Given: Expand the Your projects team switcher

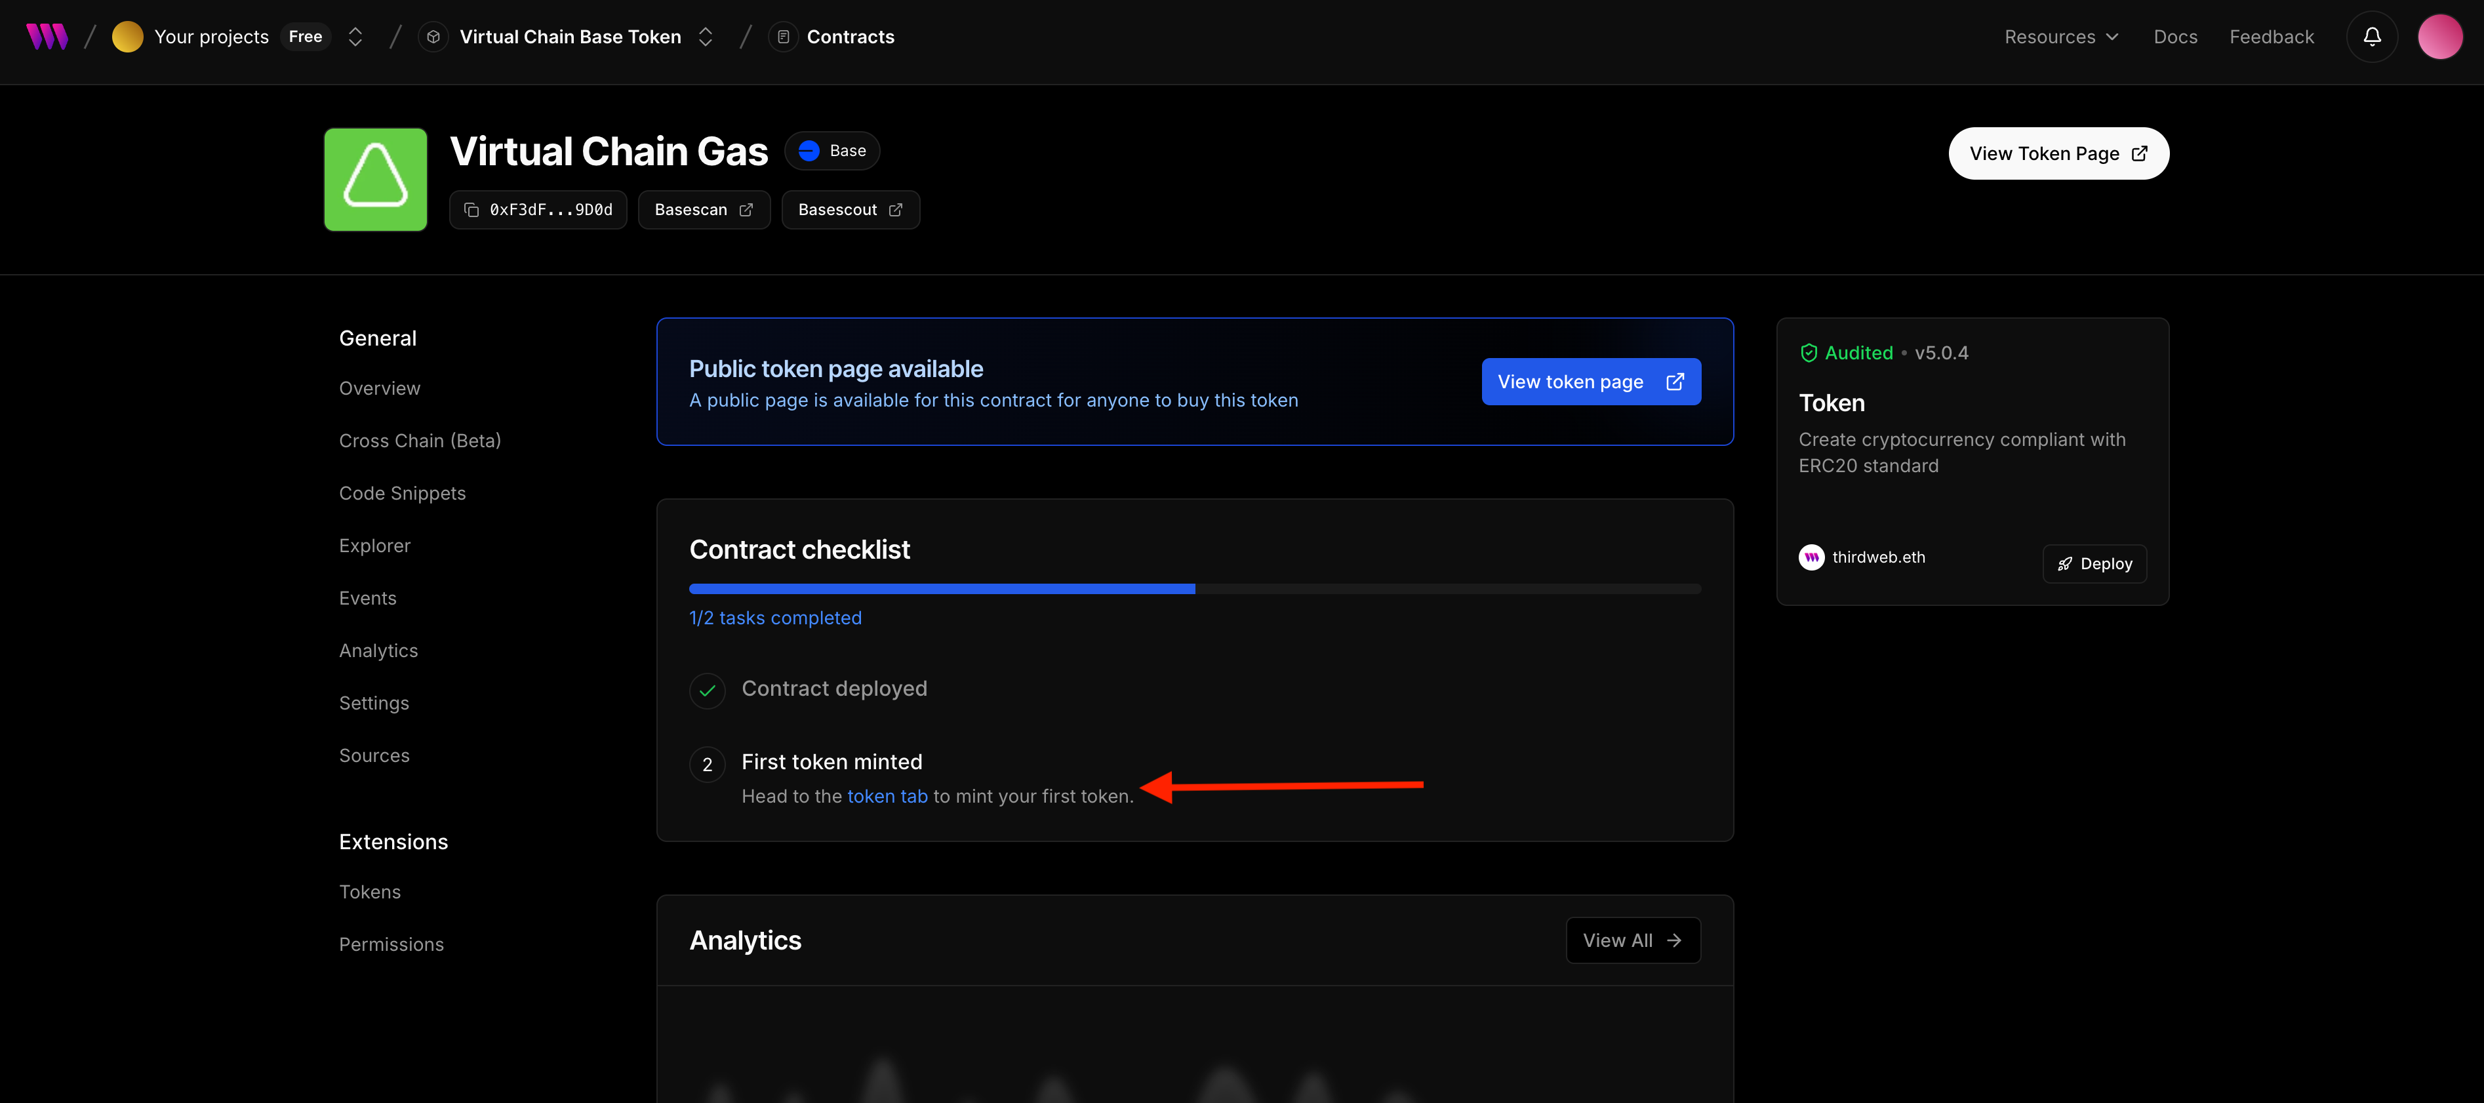Looking at the screenshot, I should [x=355, y=37].
